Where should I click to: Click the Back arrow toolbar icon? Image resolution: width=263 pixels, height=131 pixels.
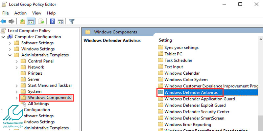[x=4, y=22]
